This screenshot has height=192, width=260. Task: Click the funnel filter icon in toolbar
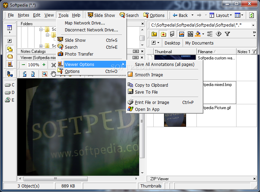(x=227, y=34)
